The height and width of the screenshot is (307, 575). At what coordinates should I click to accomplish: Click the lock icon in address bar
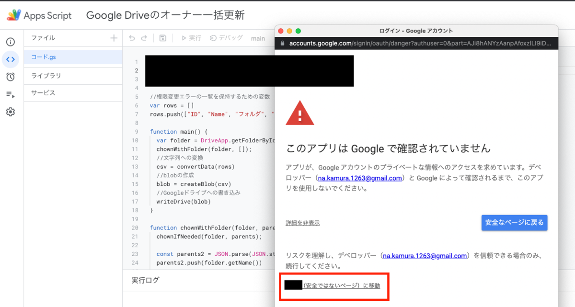pos(281,43)
